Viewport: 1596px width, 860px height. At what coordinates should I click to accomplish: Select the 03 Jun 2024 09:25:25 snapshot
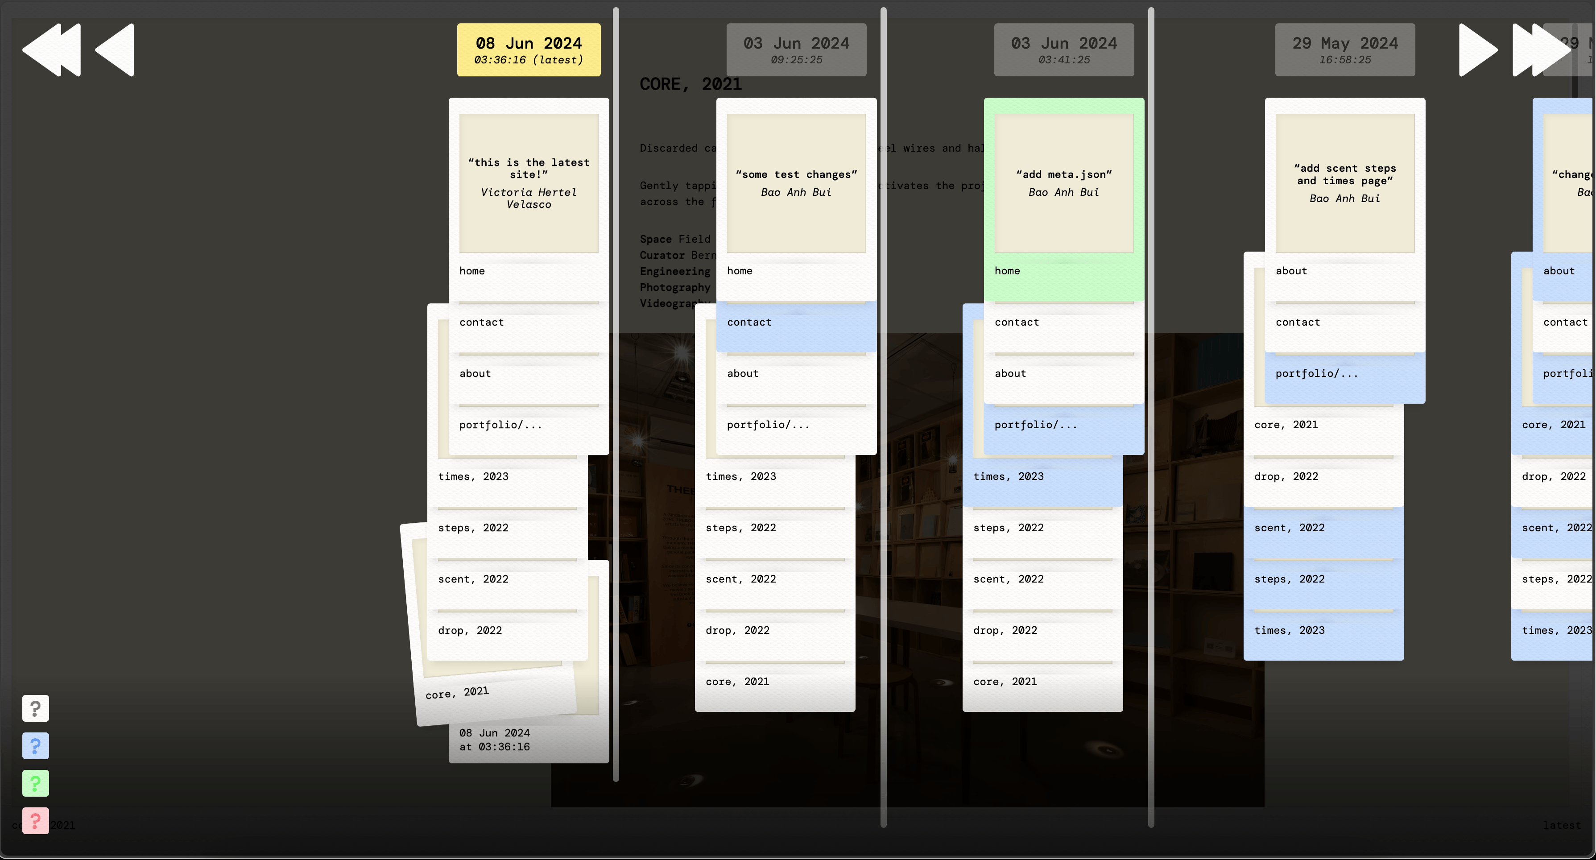tap(796, 49)
